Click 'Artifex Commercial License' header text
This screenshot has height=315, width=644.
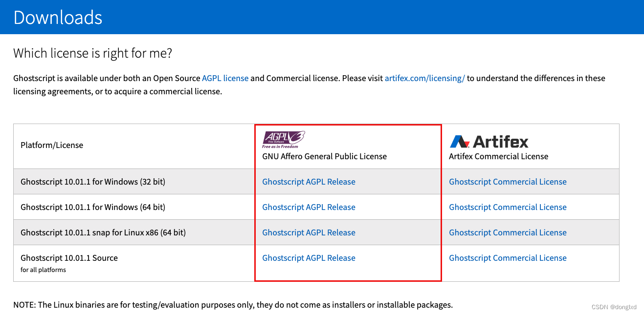pos(498,156)
